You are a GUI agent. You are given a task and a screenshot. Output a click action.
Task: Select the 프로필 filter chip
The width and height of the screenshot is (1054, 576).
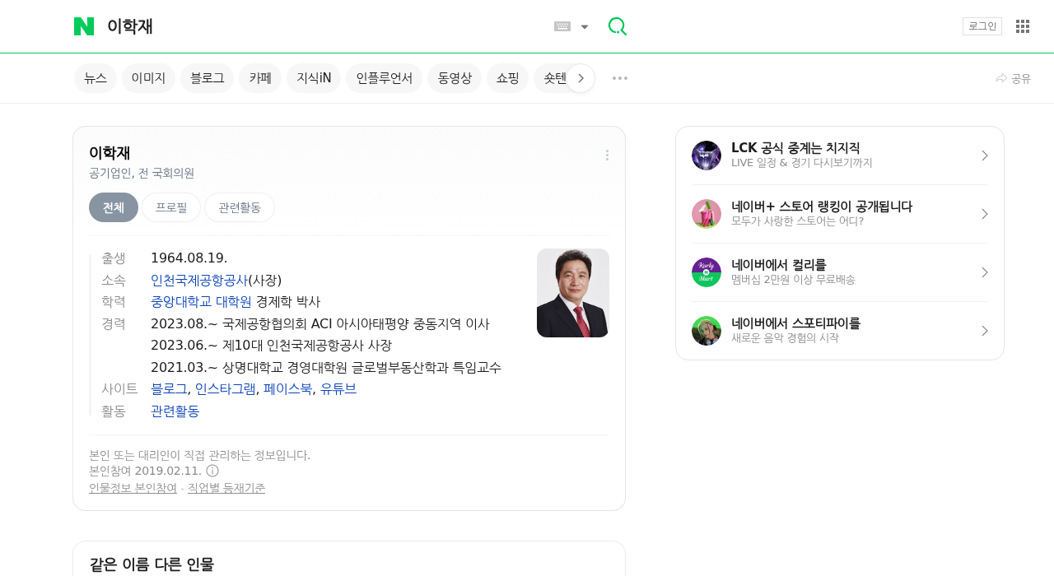(x=170, y=207)
